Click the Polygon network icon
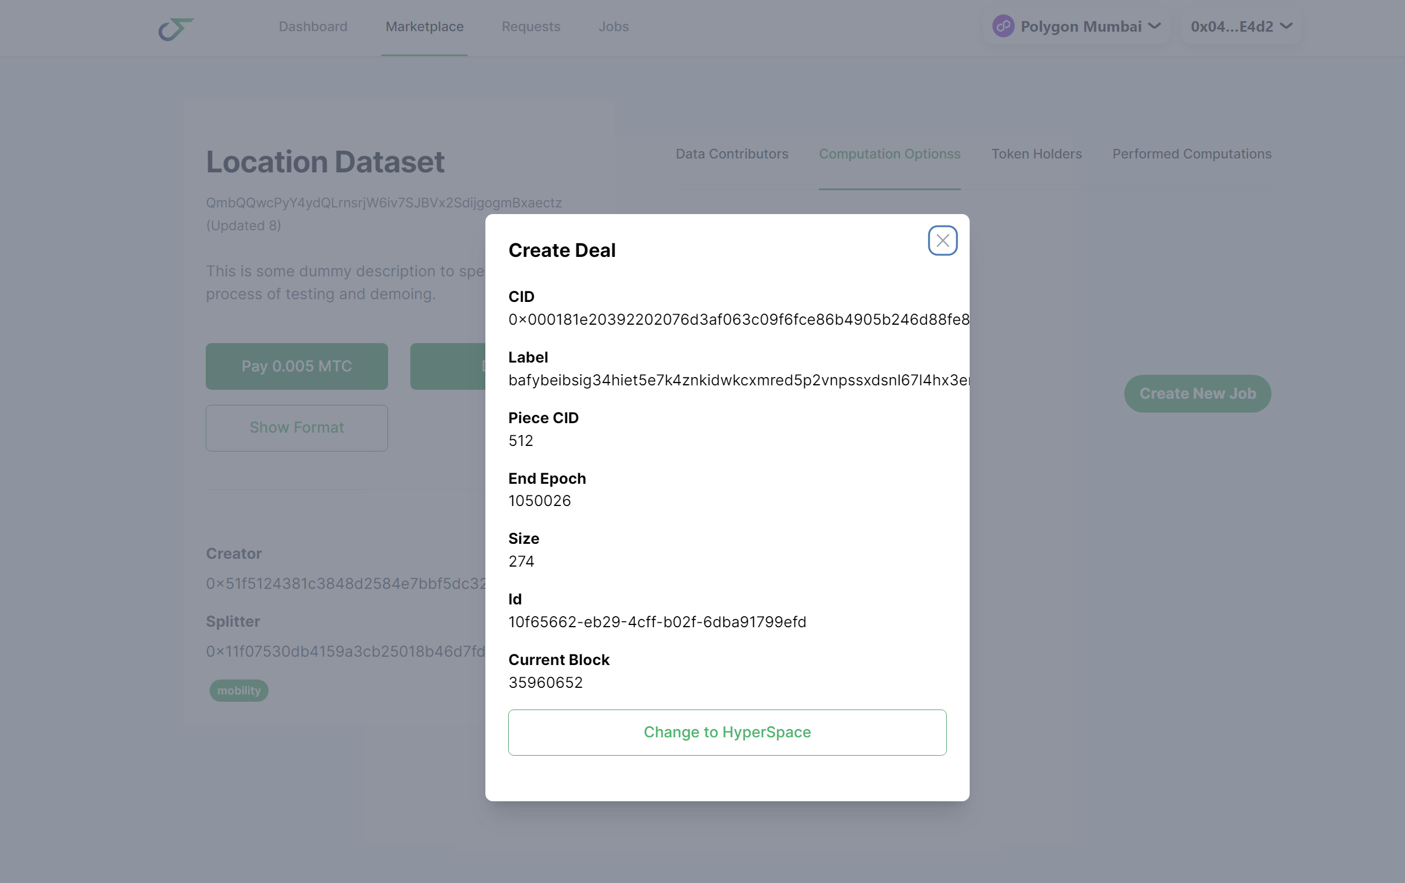1405x883 pixels. point(1003,26)
